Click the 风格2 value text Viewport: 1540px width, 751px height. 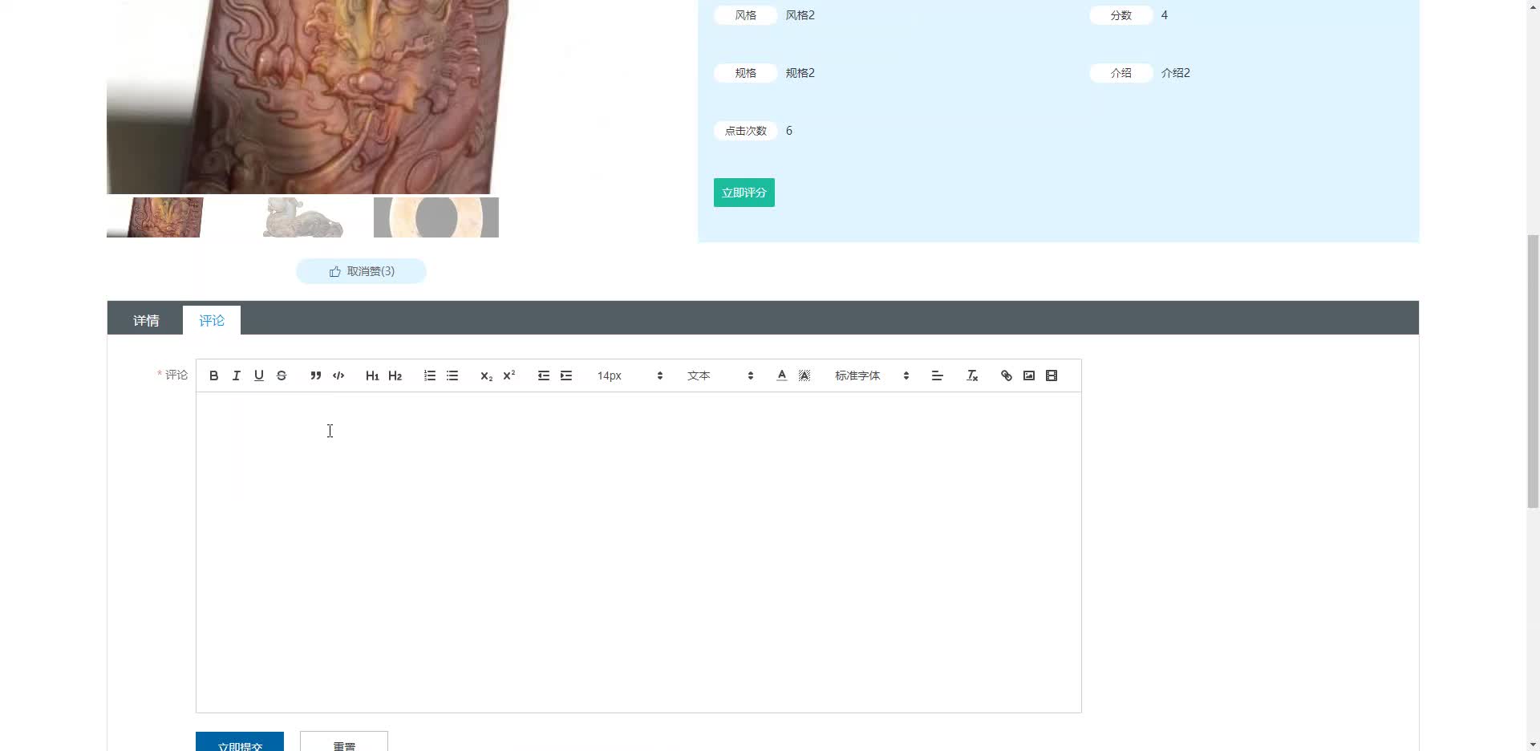coord(800,15)
